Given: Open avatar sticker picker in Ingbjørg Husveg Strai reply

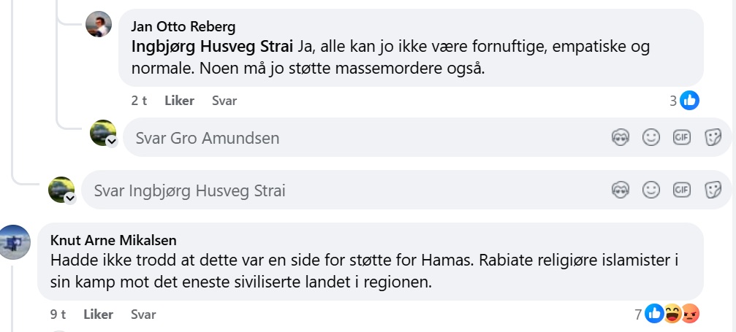Looking at the screenshot, I should [621, 190].
